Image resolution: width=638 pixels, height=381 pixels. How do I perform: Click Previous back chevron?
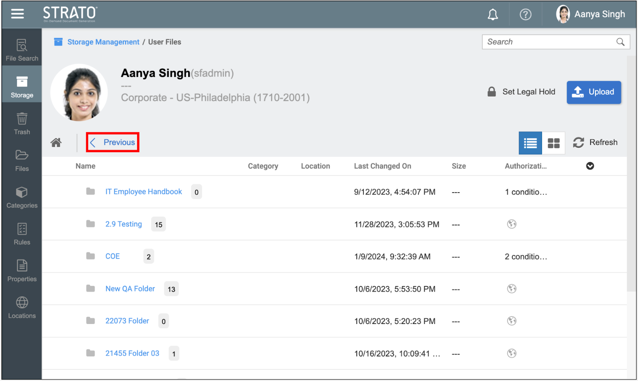[x=93, y=143]
